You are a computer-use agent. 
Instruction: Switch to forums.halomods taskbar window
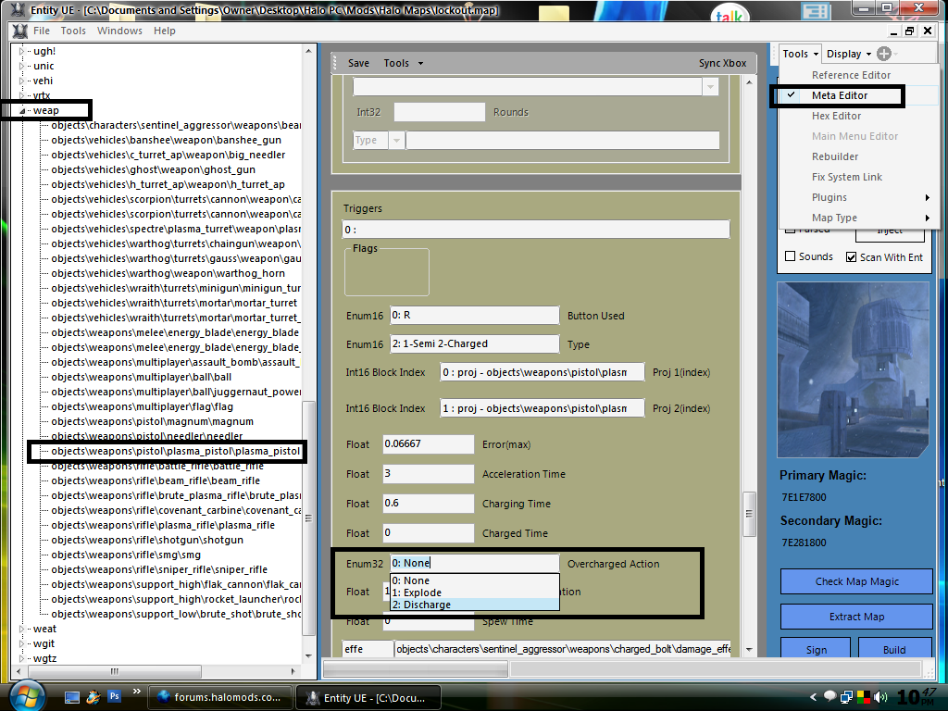[x=219, y=697]
